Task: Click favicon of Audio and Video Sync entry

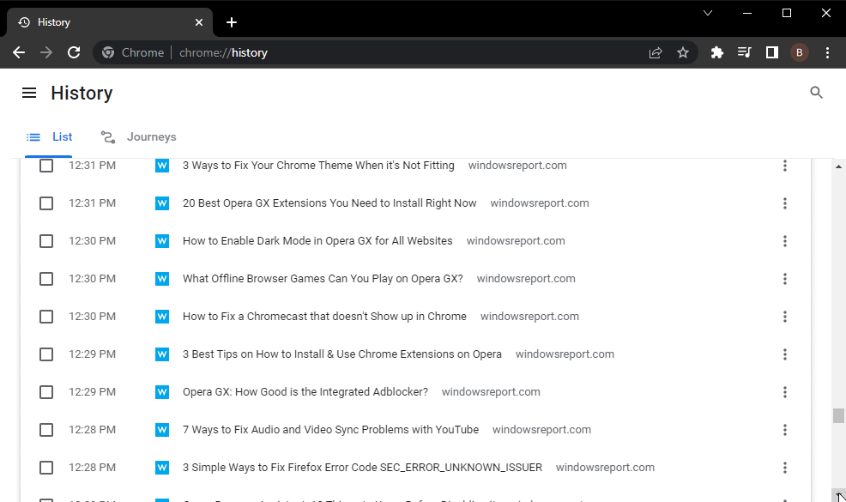Action: 162,430
